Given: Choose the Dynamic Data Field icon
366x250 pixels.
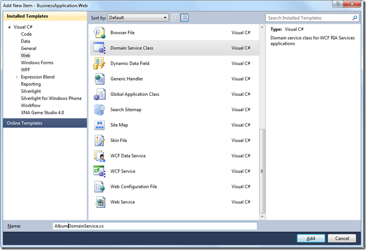Looking at the screenshot, I should pos(99,63).
